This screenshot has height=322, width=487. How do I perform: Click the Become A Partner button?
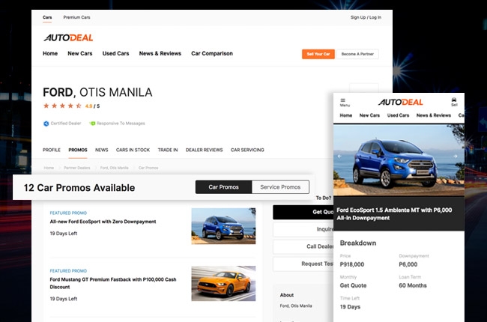point(357,54)
